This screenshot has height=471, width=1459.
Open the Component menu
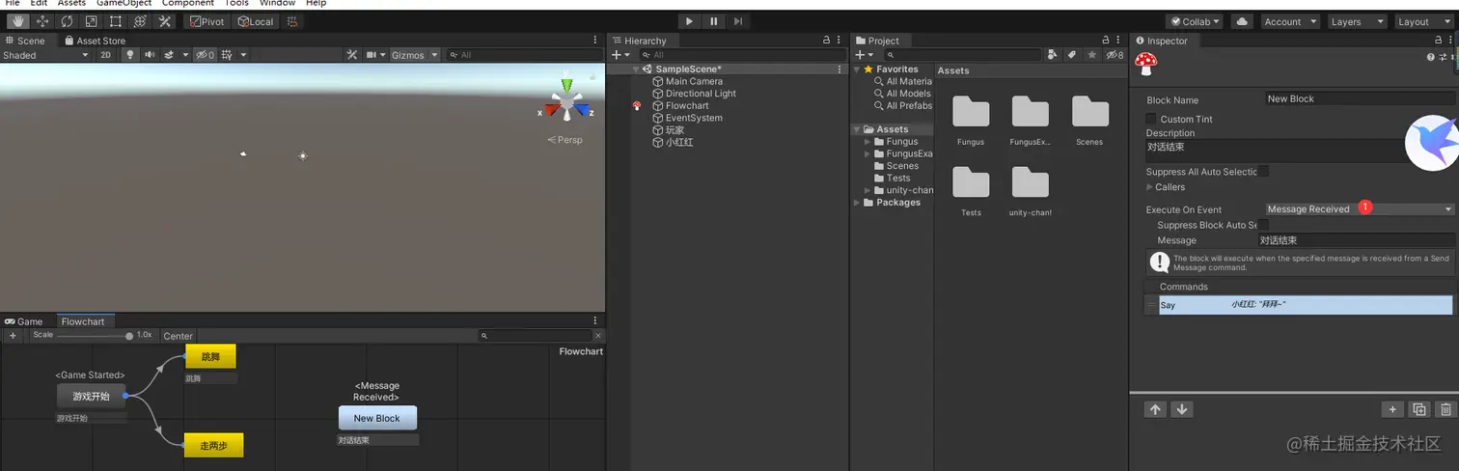tap(187, 3)
